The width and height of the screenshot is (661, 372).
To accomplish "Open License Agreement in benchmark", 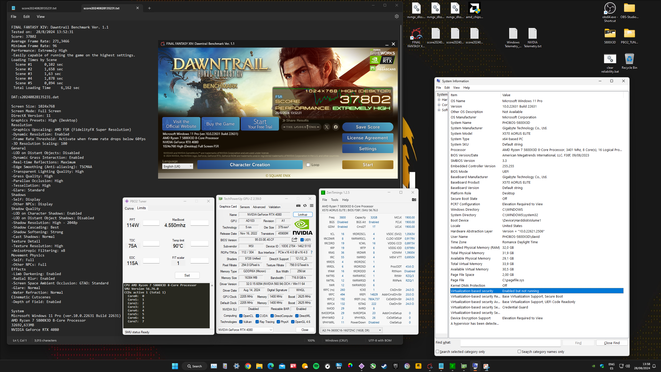I will [368, 138].
